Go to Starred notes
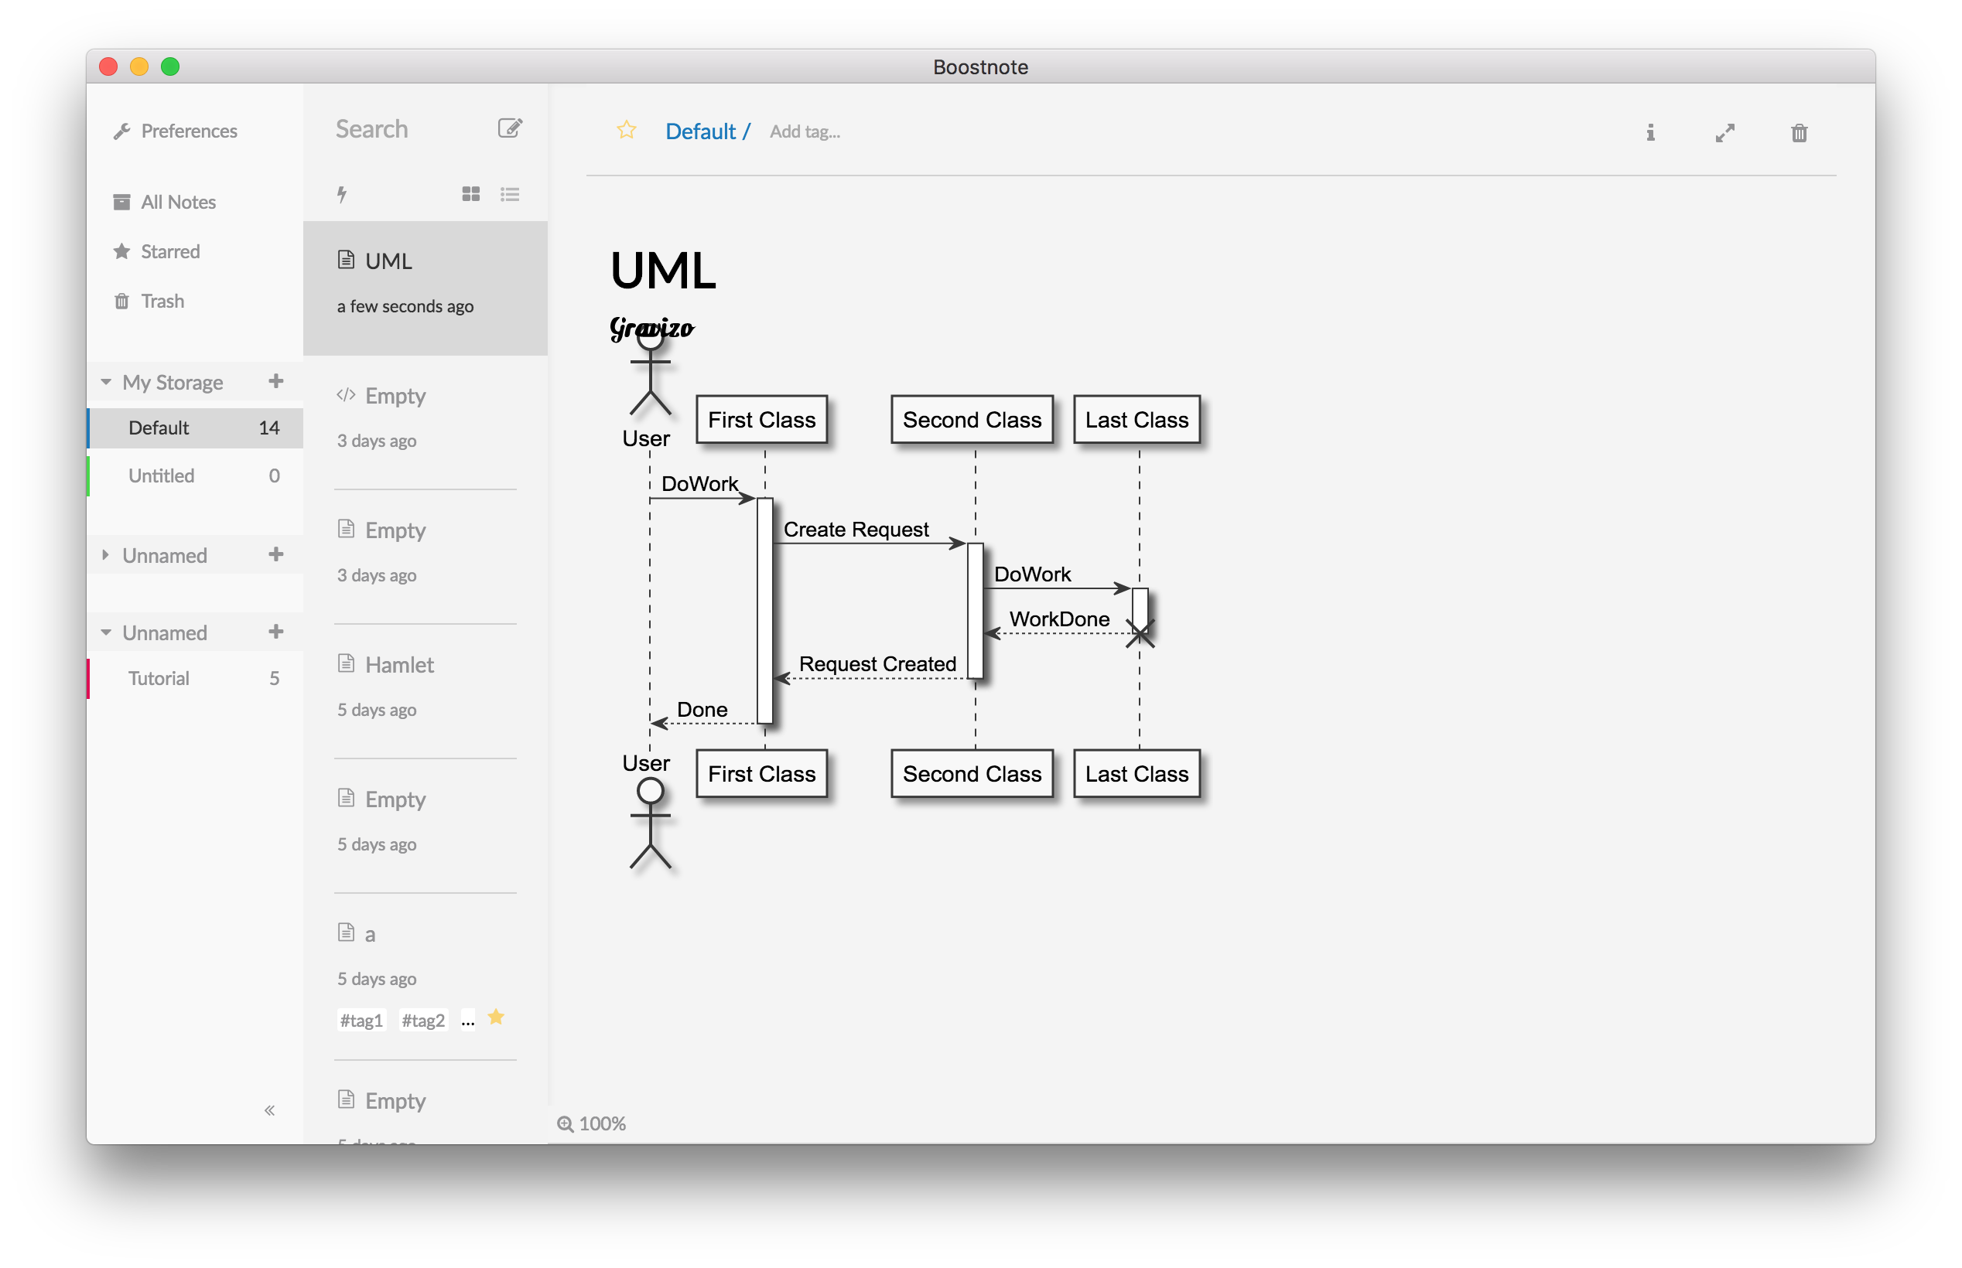Screen dimensions: 1962x1268 (169, 251)
